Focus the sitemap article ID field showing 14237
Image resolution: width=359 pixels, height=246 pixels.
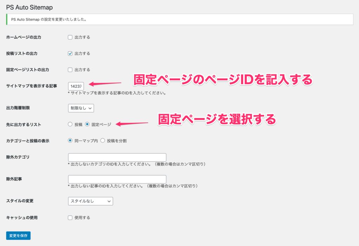pyautogui.click(x=76, y=86)
